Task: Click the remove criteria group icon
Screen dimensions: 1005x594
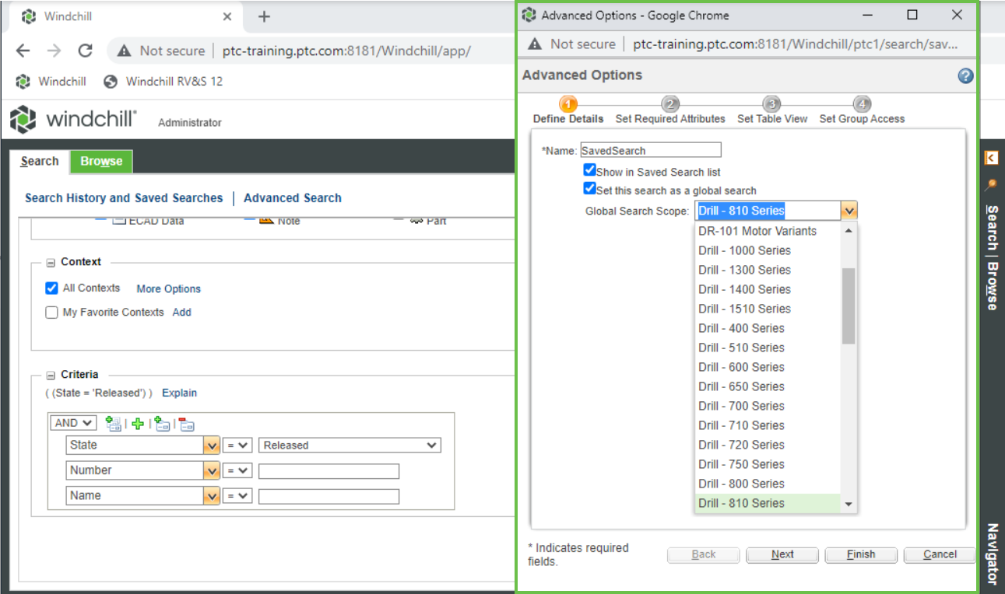Action: click(x=186, y=424)
